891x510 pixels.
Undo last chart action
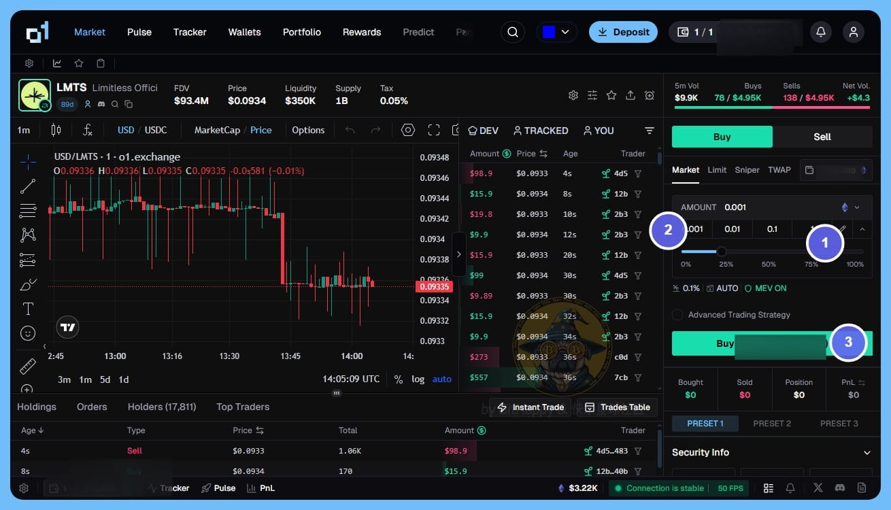350,130
